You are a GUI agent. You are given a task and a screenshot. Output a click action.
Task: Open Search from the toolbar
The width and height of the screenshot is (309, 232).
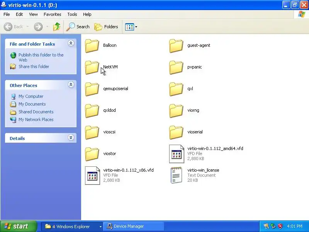(78, 27)
